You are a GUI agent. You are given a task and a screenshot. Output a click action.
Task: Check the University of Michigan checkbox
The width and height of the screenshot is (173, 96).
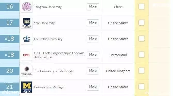pos(141,87)
